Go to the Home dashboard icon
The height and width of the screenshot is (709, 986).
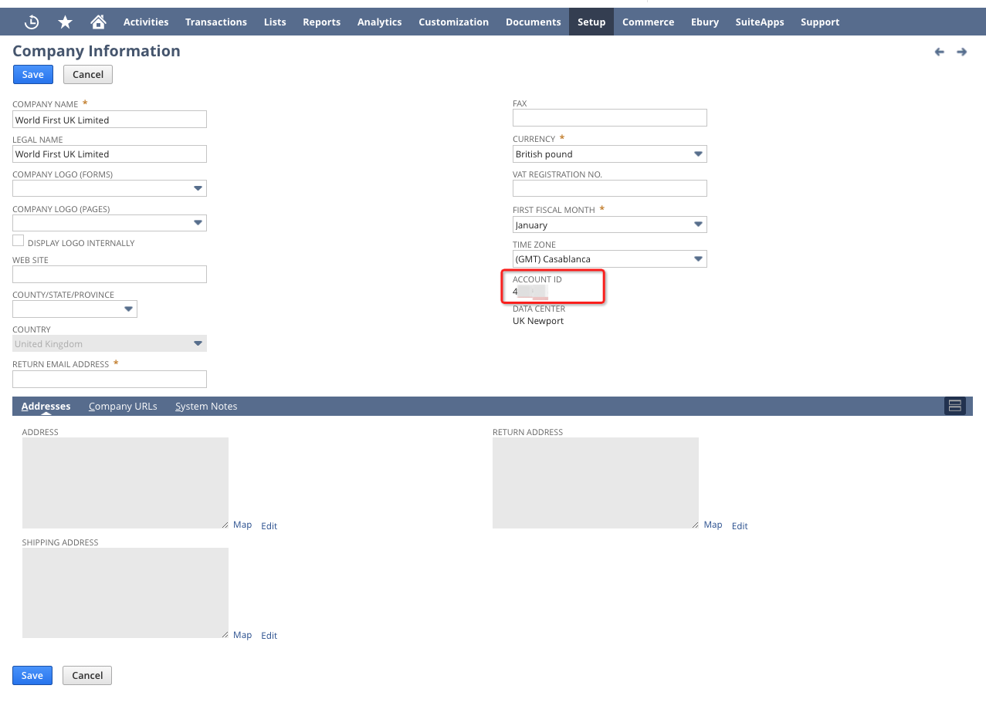(x=98, y=22)
